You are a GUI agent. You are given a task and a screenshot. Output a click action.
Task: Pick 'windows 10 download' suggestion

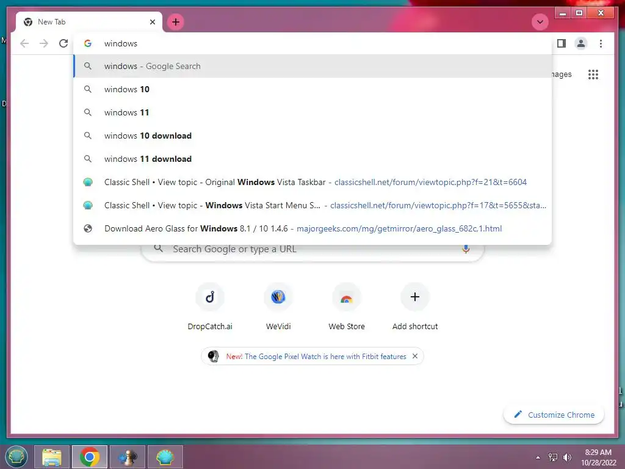point(313,136)
